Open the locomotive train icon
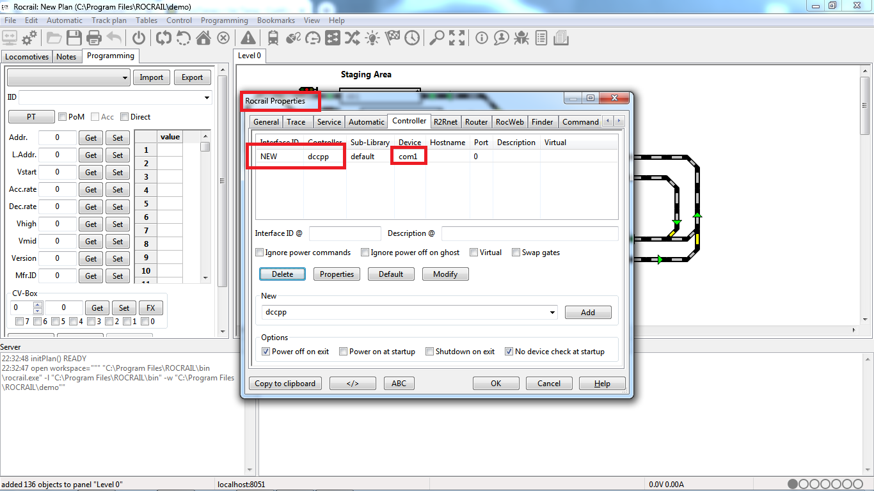The image size is (874, 491). pyautogui.click(x=273, y=38)
